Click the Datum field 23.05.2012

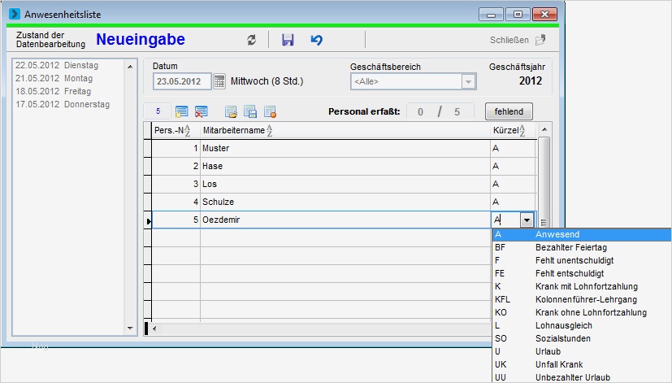182,81
